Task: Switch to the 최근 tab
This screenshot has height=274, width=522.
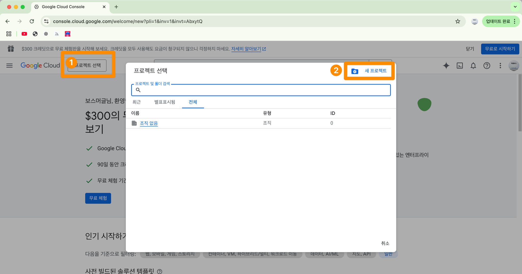Action: click(x=137, y=102)
